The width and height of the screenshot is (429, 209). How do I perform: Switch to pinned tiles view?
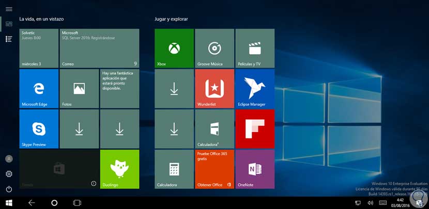pos(9,24)
